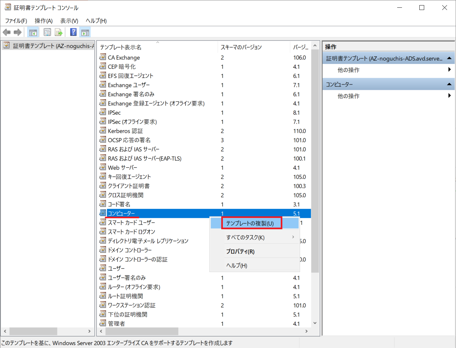Screen dimensions: 456x348
Task: Choose ヘルプ(H) in the context menu
Action: click(x=255, y=266)
